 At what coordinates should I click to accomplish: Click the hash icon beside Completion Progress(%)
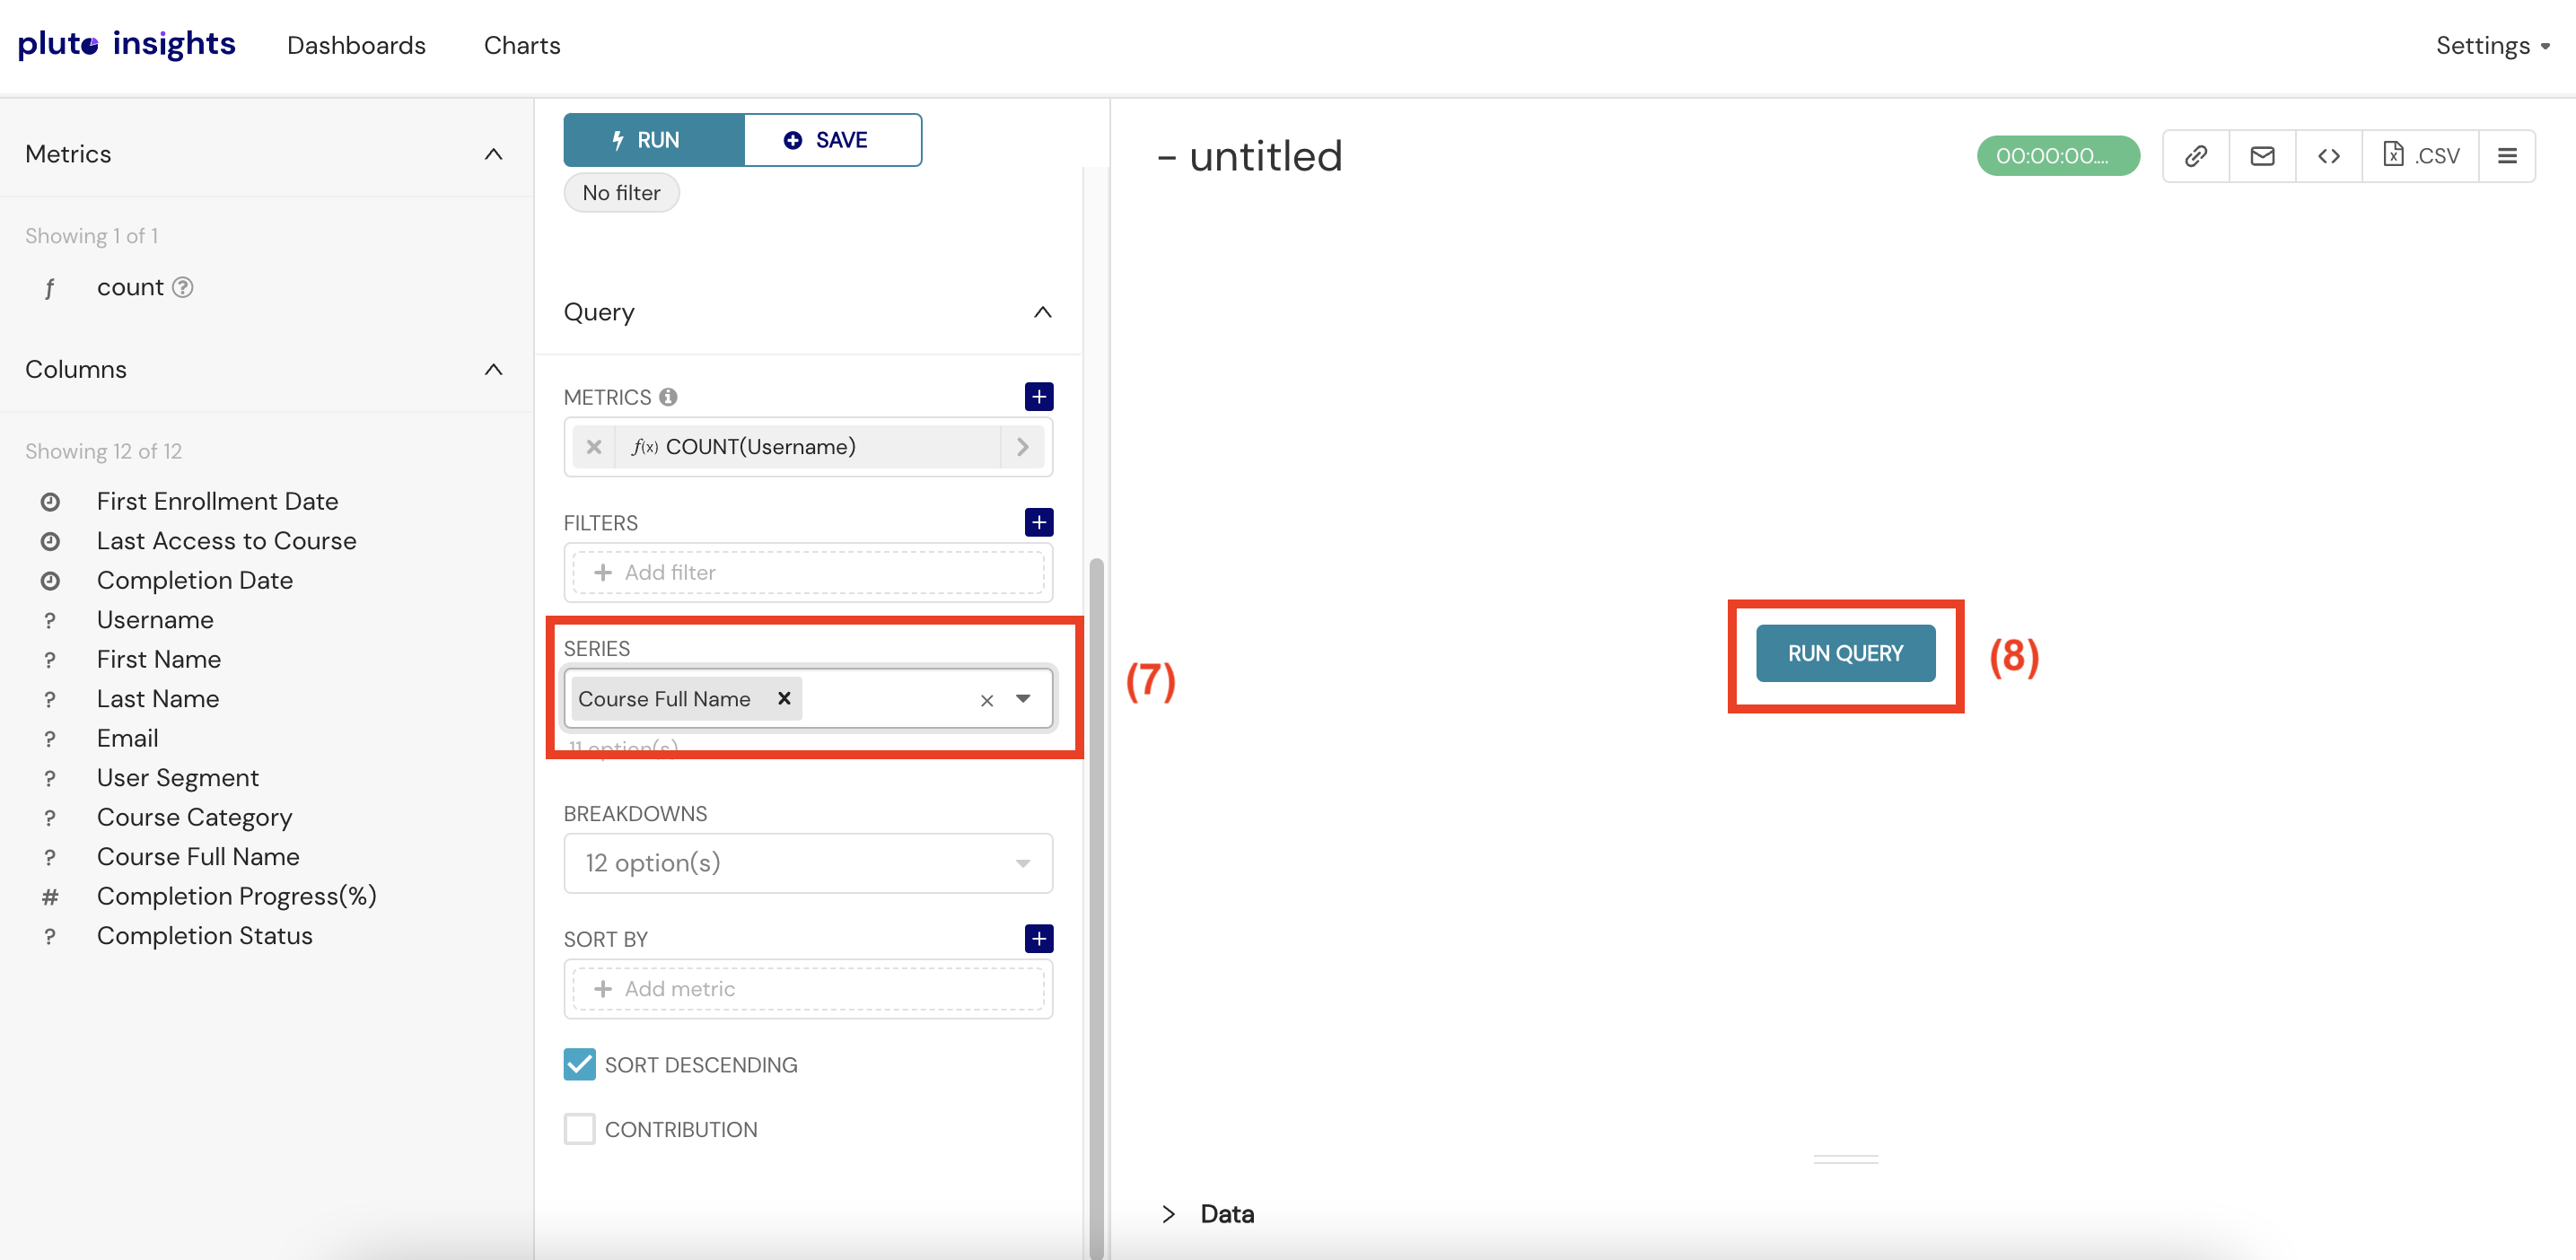50,897
